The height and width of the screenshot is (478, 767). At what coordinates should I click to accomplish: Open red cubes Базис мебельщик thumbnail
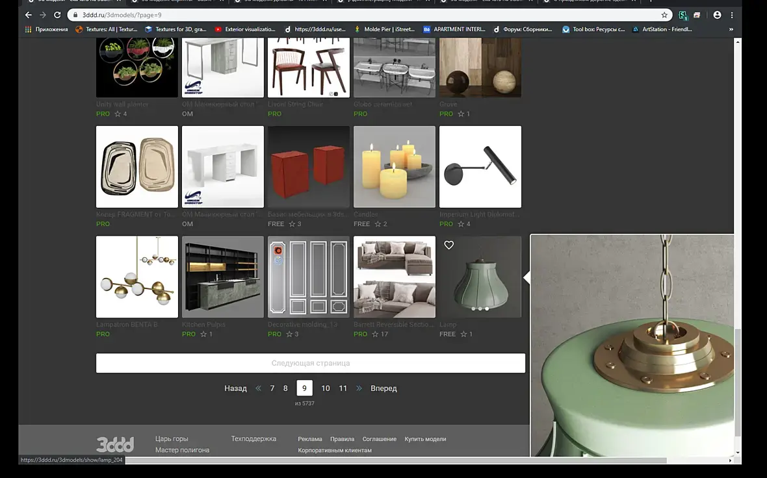tap(309, 167)
